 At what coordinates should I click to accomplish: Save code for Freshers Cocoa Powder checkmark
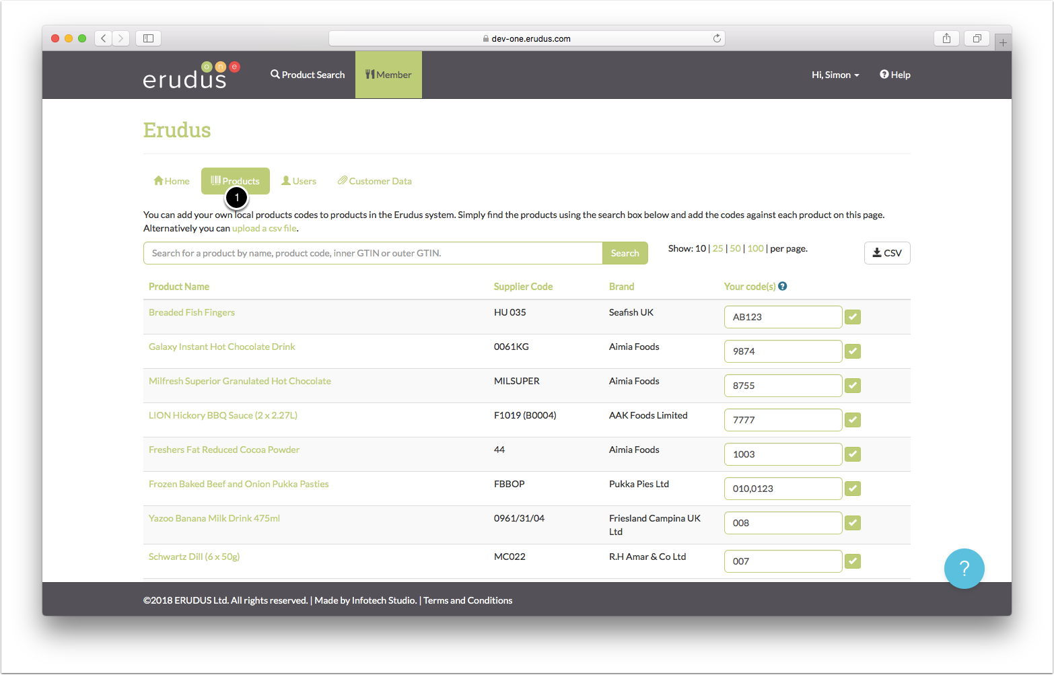point(853,454)
